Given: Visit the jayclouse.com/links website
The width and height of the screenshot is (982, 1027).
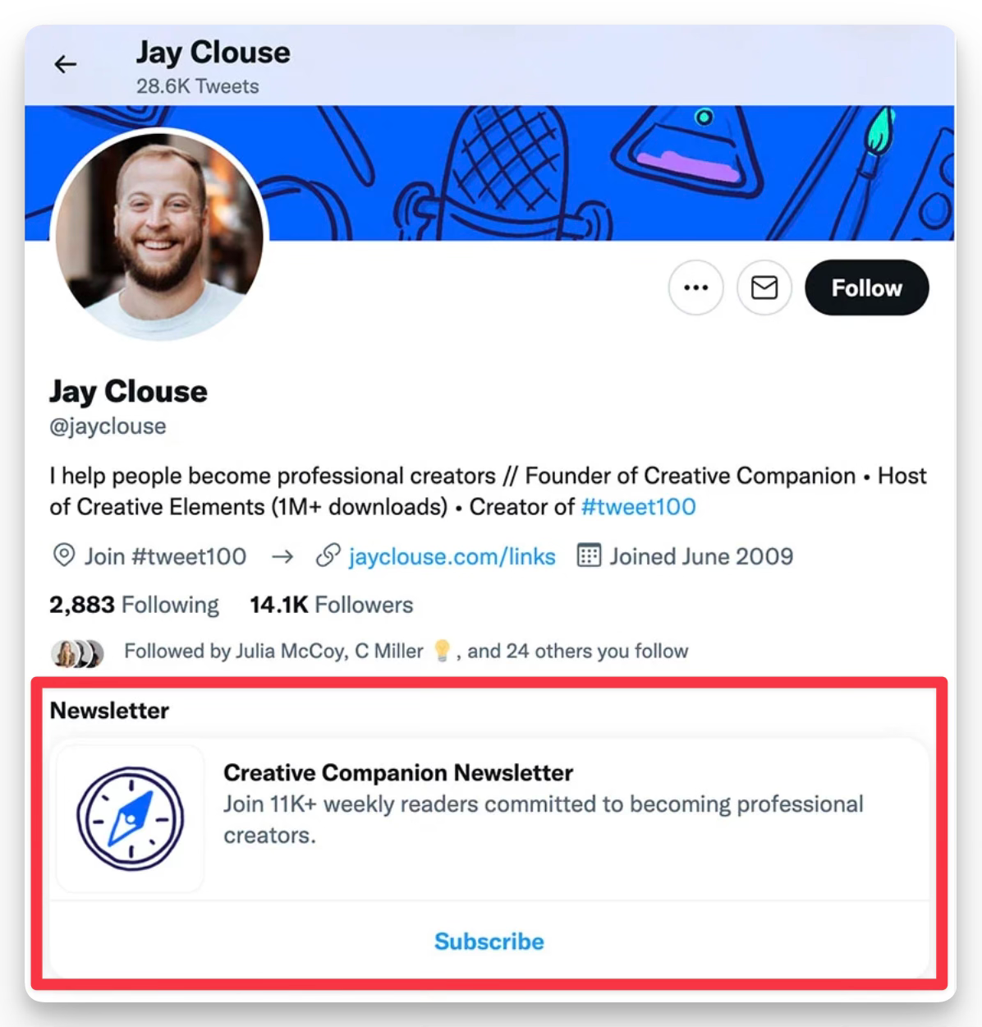Looking at the screenshot, I should tap(452, 557).
